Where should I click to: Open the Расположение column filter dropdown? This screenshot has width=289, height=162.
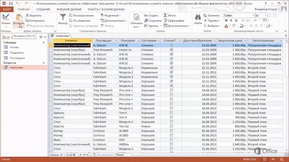(x=281, y=40)
